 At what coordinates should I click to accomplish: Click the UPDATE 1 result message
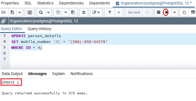click(x=10, y=83)
